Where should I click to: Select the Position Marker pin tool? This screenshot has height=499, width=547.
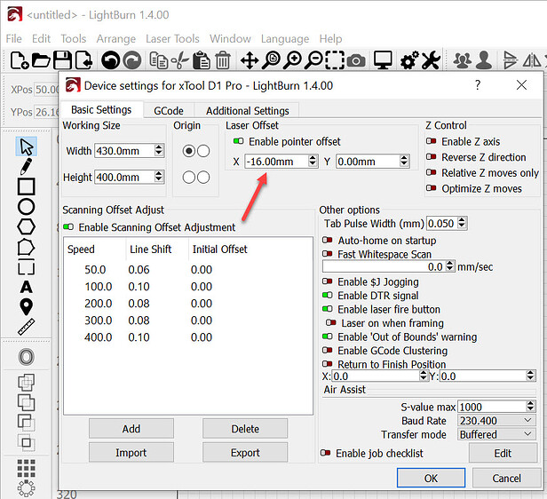pos(26,306)
